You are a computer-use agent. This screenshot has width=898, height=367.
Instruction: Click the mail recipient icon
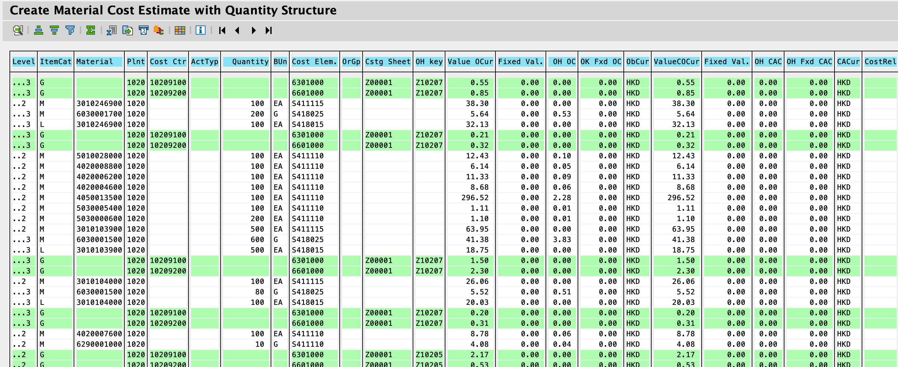point(143,30)
